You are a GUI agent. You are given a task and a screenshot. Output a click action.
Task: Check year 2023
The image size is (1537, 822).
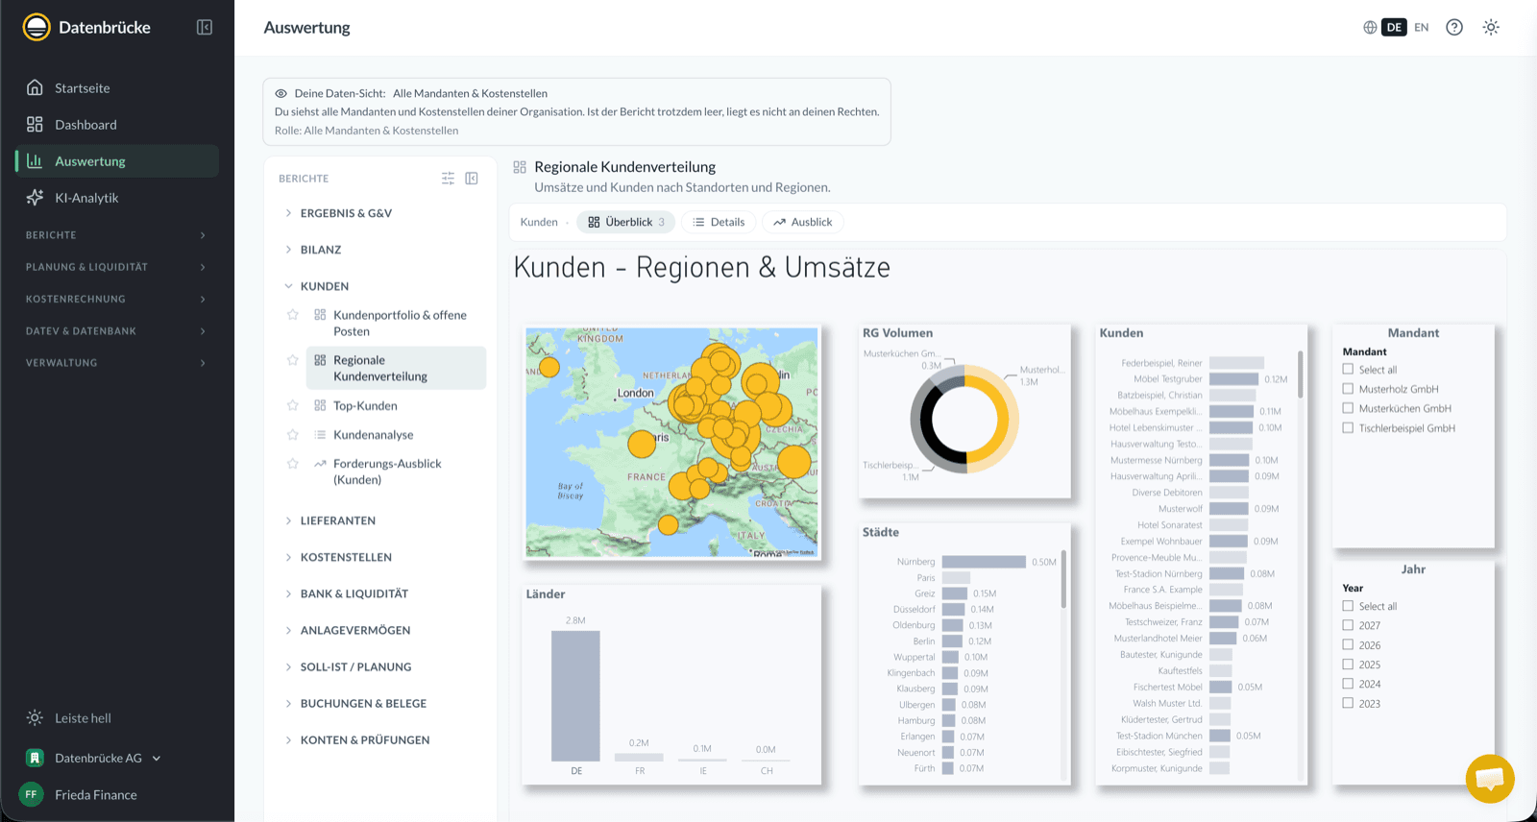[1348, 703]
